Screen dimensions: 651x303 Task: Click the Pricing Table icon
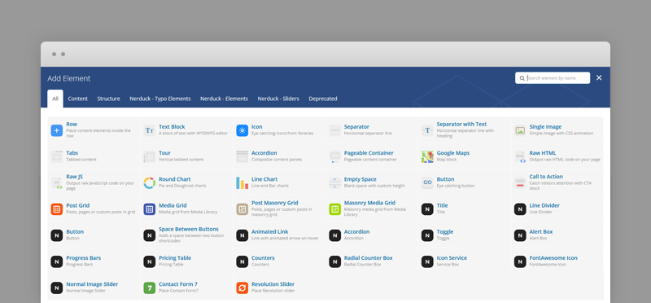[149, 261]
